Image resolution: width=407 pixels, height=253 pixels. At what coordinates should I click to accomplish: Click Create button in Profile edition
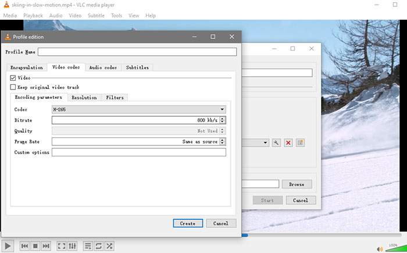pos(188,223)
